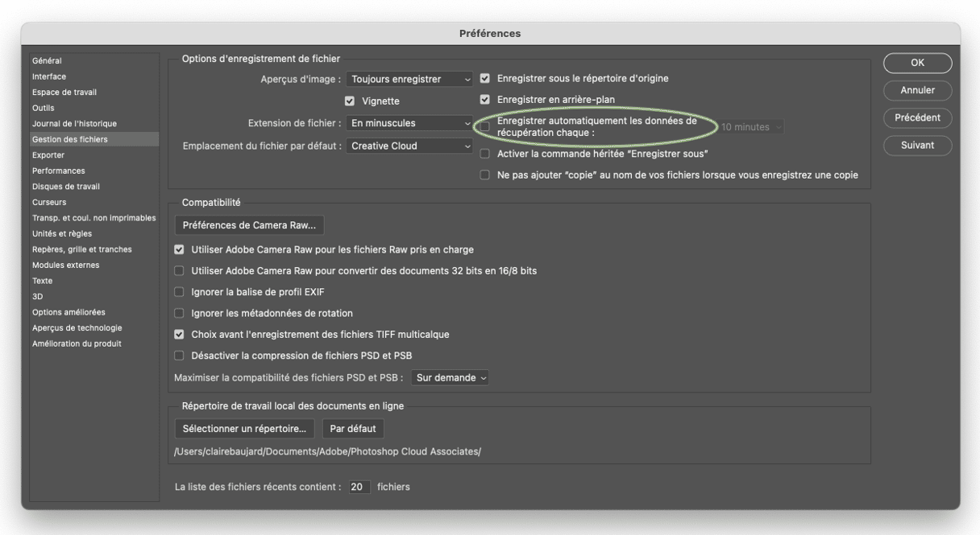Toggle Enregistrer en arrière-plan checkbox

pyautogui.click(x=485, y=100)
